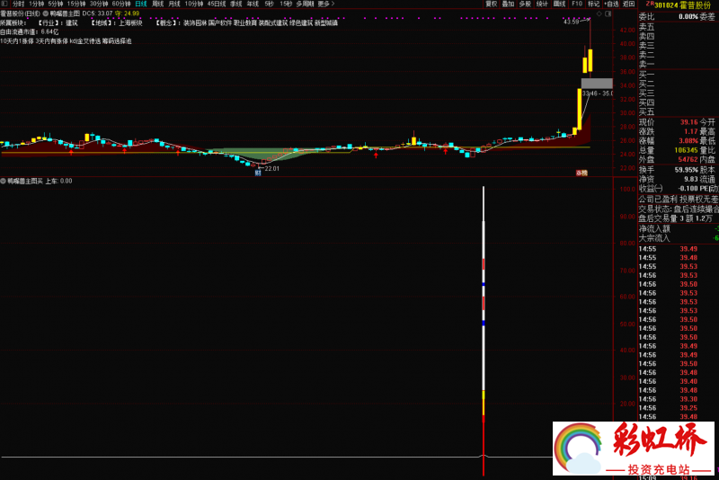Click the 外盘 54762 value
The height and width of the screenshot is (480, 719).
(688, 159)
